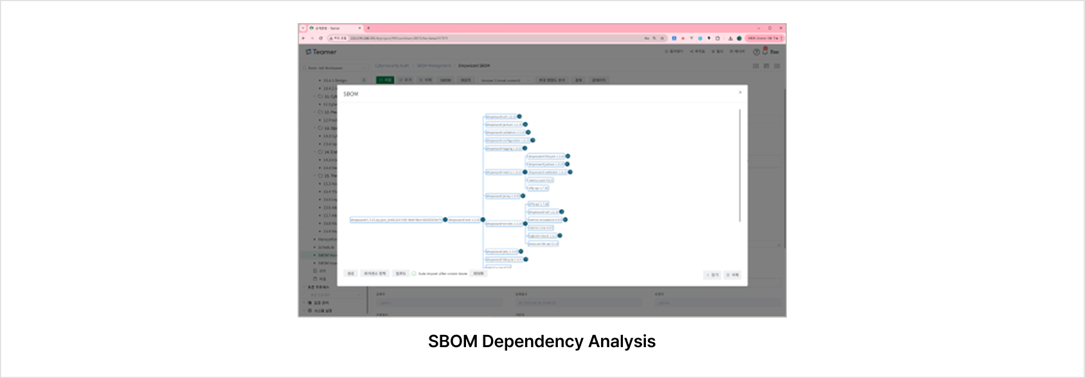Click the SBOM button in background toolbar
1085x378 pixels.
(x=445, y=80)
